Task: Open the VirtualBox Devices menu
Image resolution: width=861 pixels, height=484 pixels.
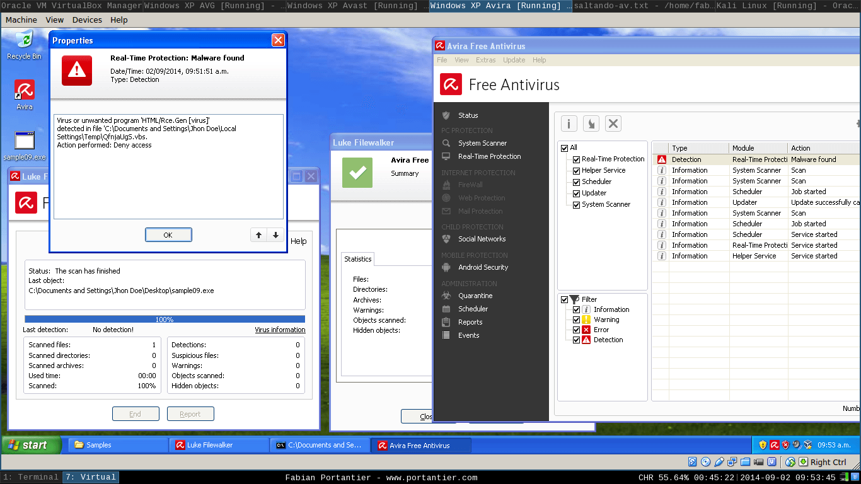Action: coord(87,20)
